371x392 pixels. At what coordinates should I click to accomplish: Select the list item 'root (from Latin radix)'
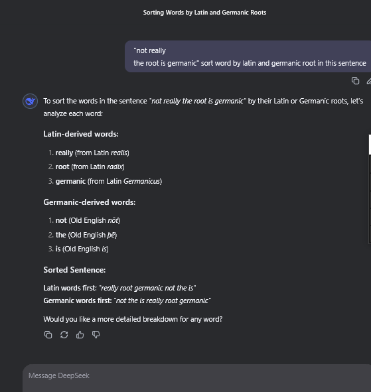(x=90, y=166)
